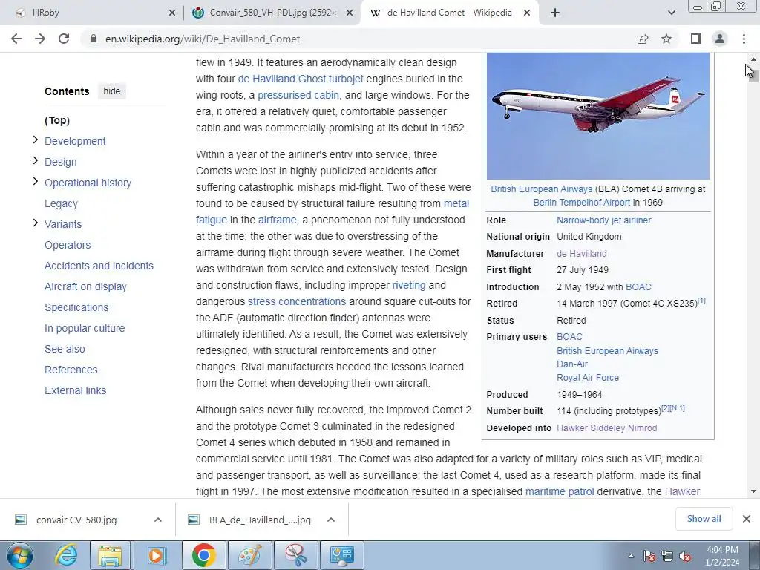This screenshot has height=570, width=760.
Task: Open Chrome's three-dot menu
Action: 744,39
